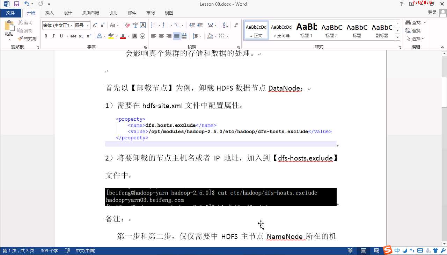447x255 pixels.
Task: Click the character border icon
Action: pyautogui.click(x=143, y=25)
